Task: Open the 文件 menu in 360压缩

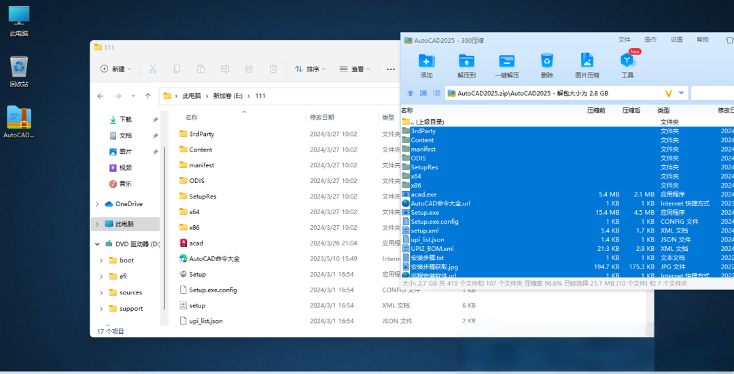Action: point(625,40)
